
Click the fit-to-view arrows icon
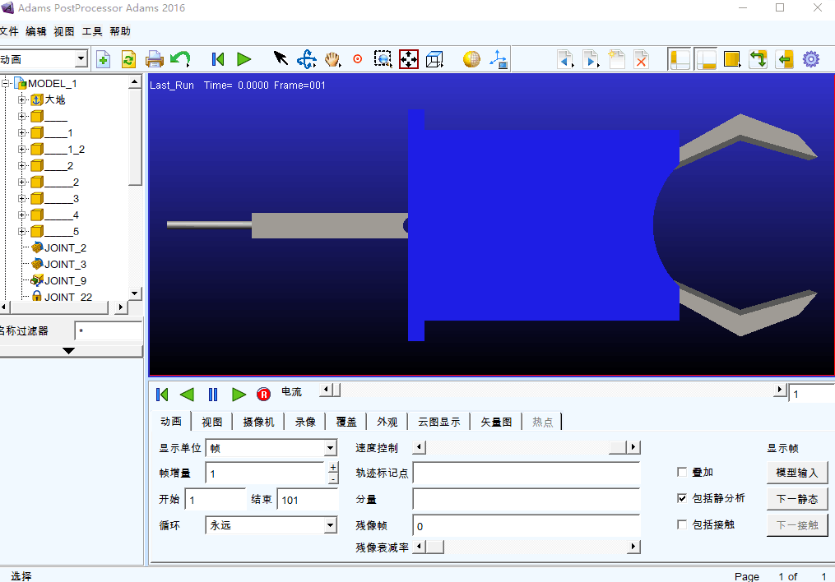[408, 59]
